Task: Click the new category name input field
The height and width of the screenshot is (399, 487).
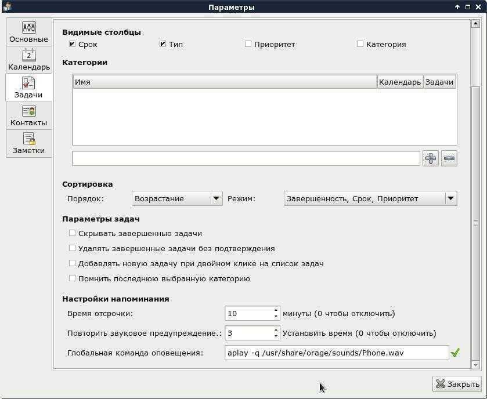Action: [x=246, y=158]
